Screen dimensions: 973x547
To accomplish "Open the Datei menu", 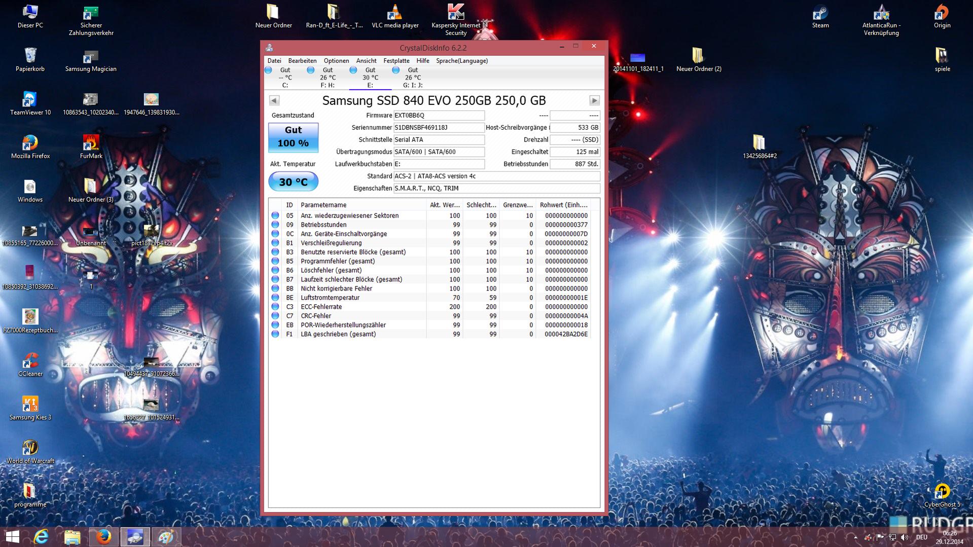I will click(x=274, y=61).
